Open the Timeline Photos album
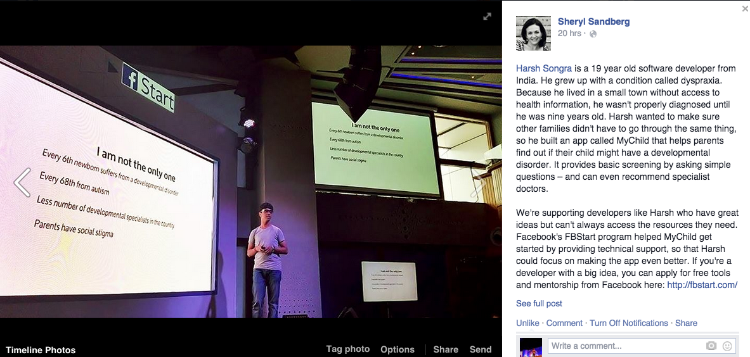750x357 pixels. (x=41, y=350)
